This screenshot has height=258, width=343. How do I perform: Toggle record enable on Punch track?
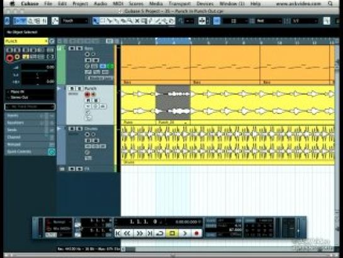tap(87, 95)
